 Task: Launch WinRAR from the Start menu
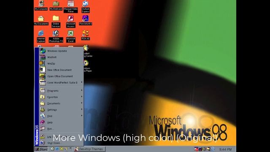[61, 57]
